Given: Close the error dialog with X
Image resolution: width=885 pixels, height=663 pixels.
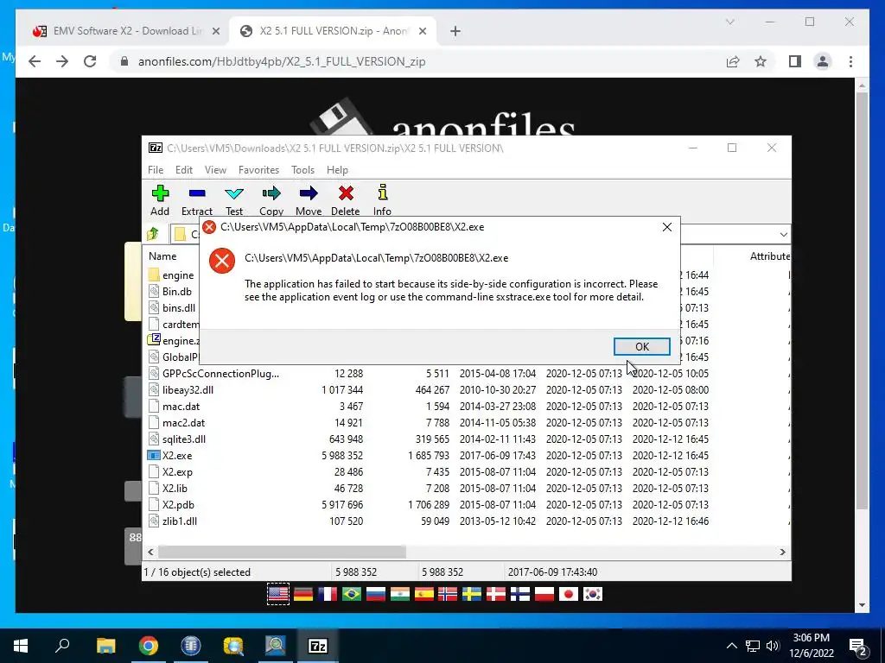Looking at the screenshot, I should (666, 227).
